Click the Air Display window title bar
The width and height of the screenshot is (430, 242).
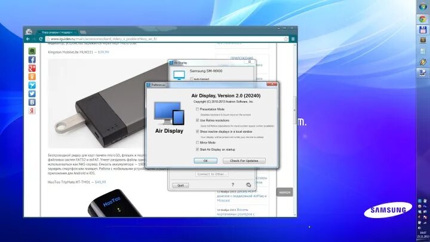coord(212,63)
